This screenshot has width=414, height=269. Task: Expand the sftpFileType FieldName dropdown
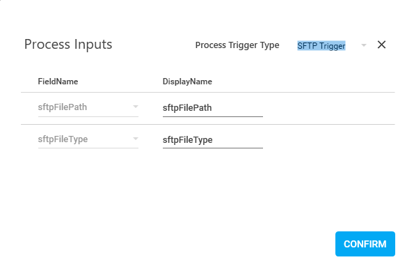coord(88,139)
